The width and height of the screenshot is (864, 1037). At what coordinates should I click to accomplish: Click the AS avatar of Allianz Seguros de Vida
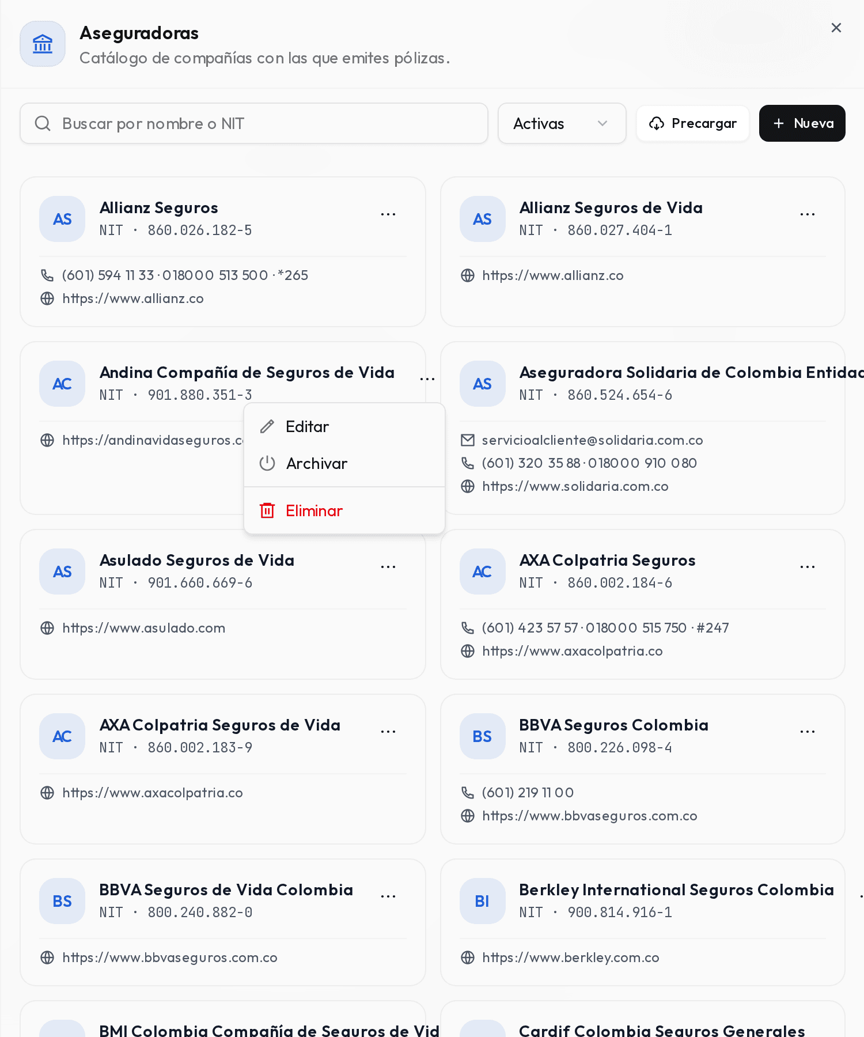click(483, 219)
